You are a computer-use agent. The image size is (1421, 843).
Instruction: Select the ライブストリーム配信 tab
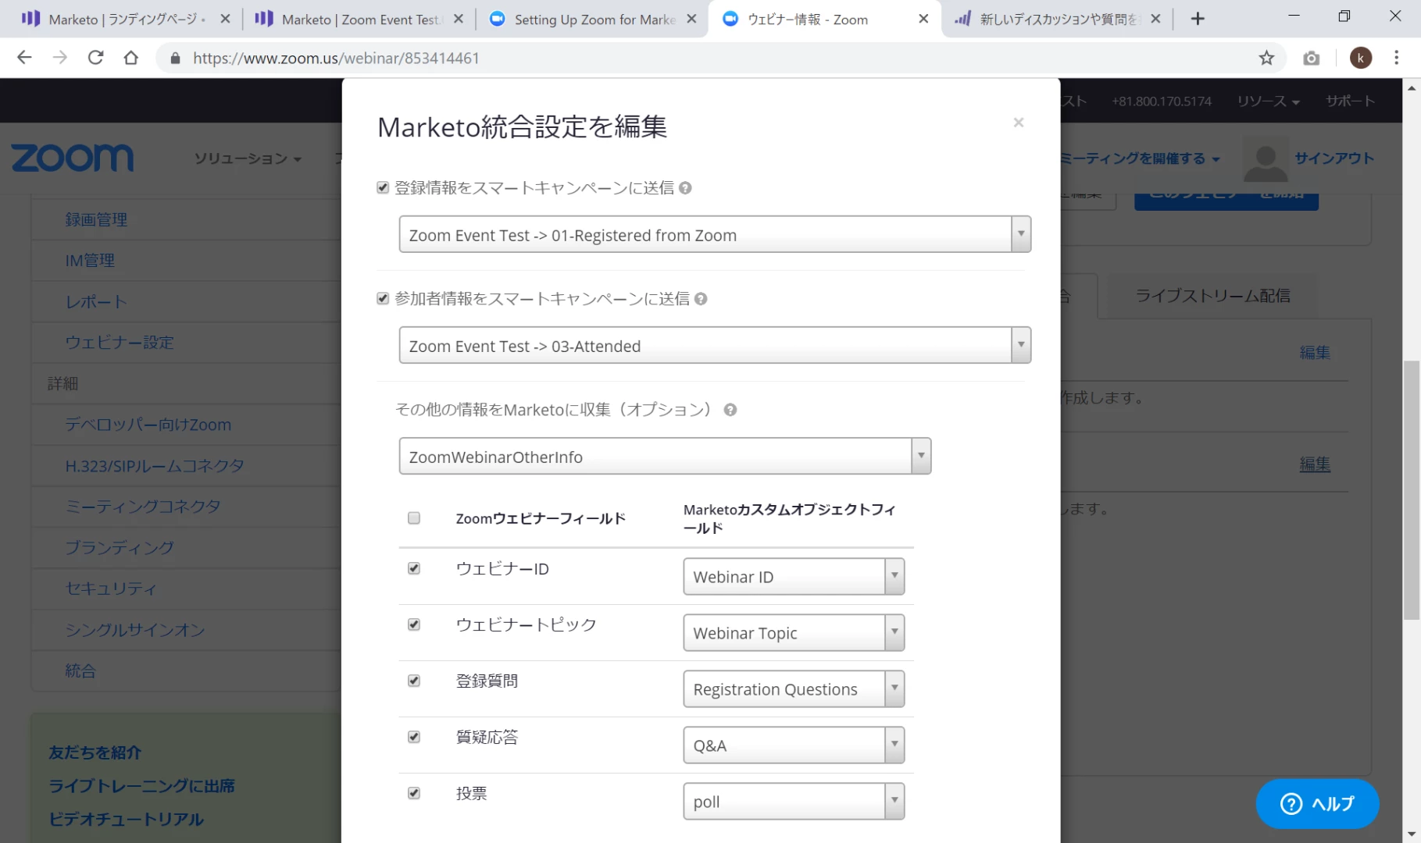coord(1212,296)
